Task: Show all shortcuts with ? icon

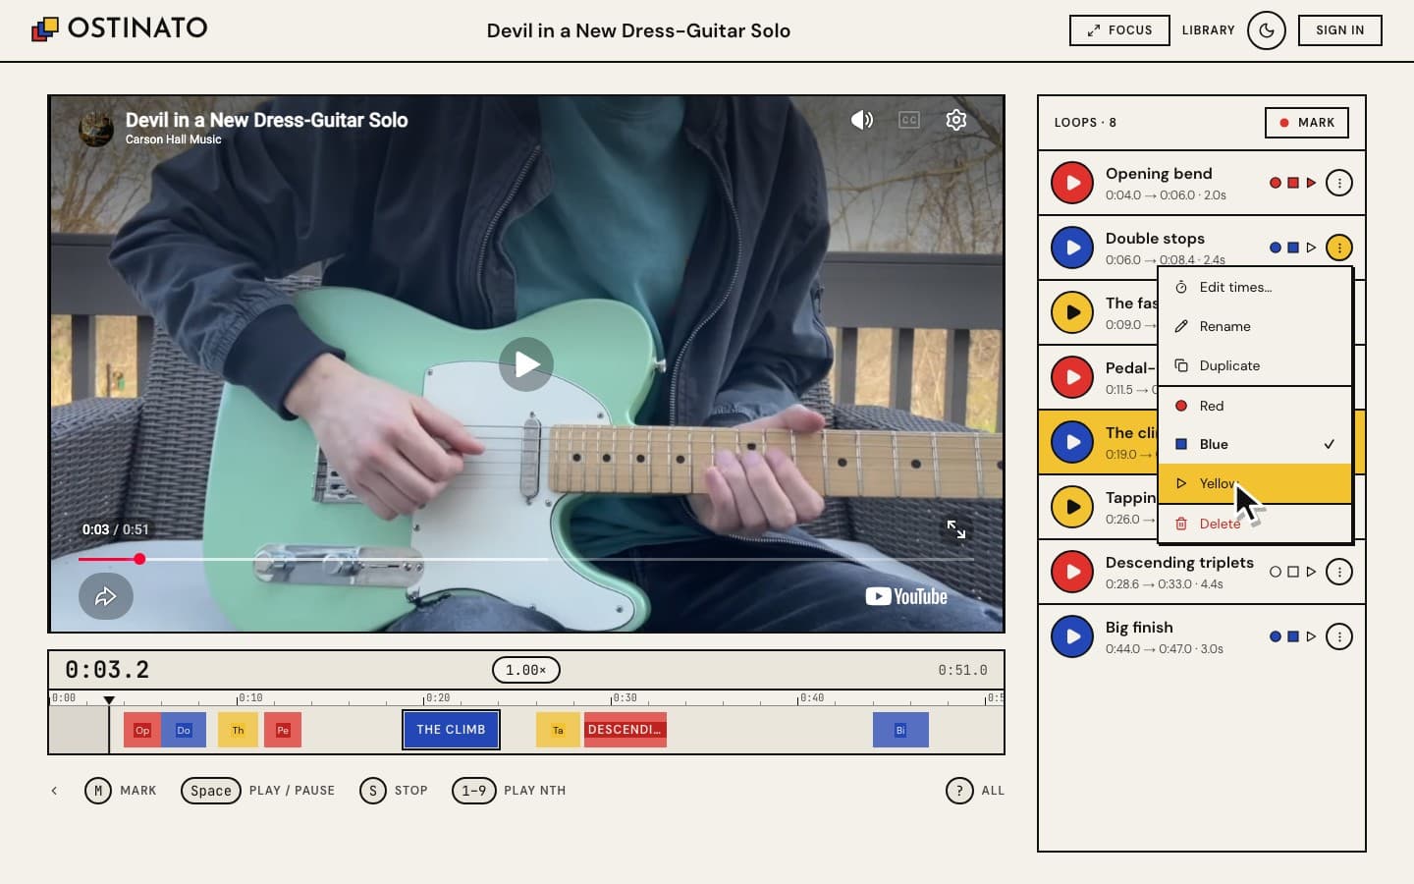Action: (x=959, y=791)
